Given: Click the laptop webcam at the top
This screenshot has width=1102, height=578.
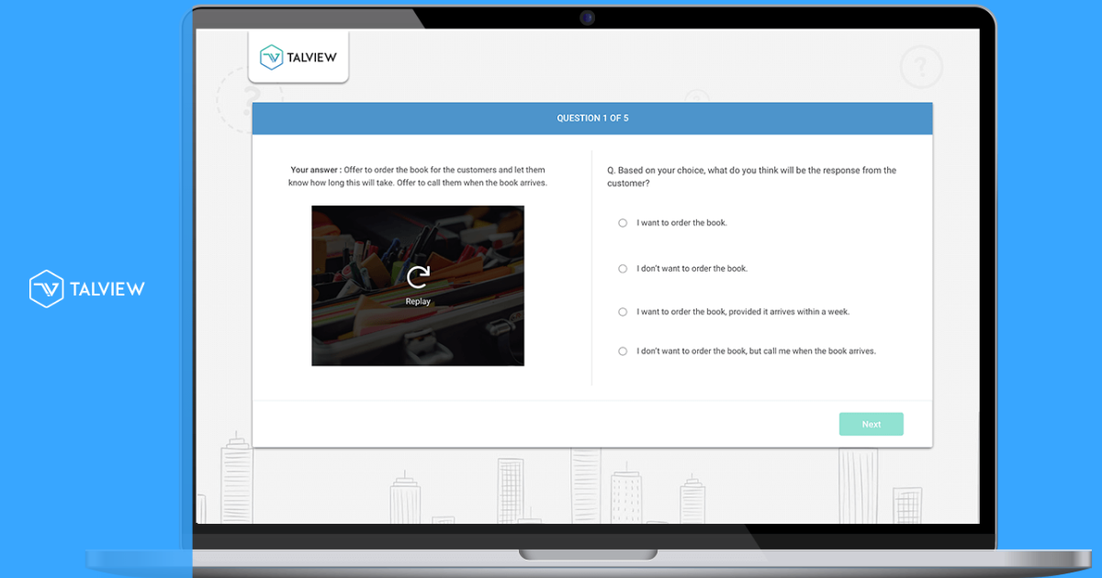Looking at the screenshot, I should pos(587,17).
